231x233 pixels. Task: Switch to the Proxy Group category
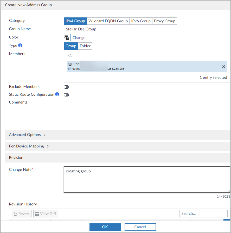tap(164, 21)
